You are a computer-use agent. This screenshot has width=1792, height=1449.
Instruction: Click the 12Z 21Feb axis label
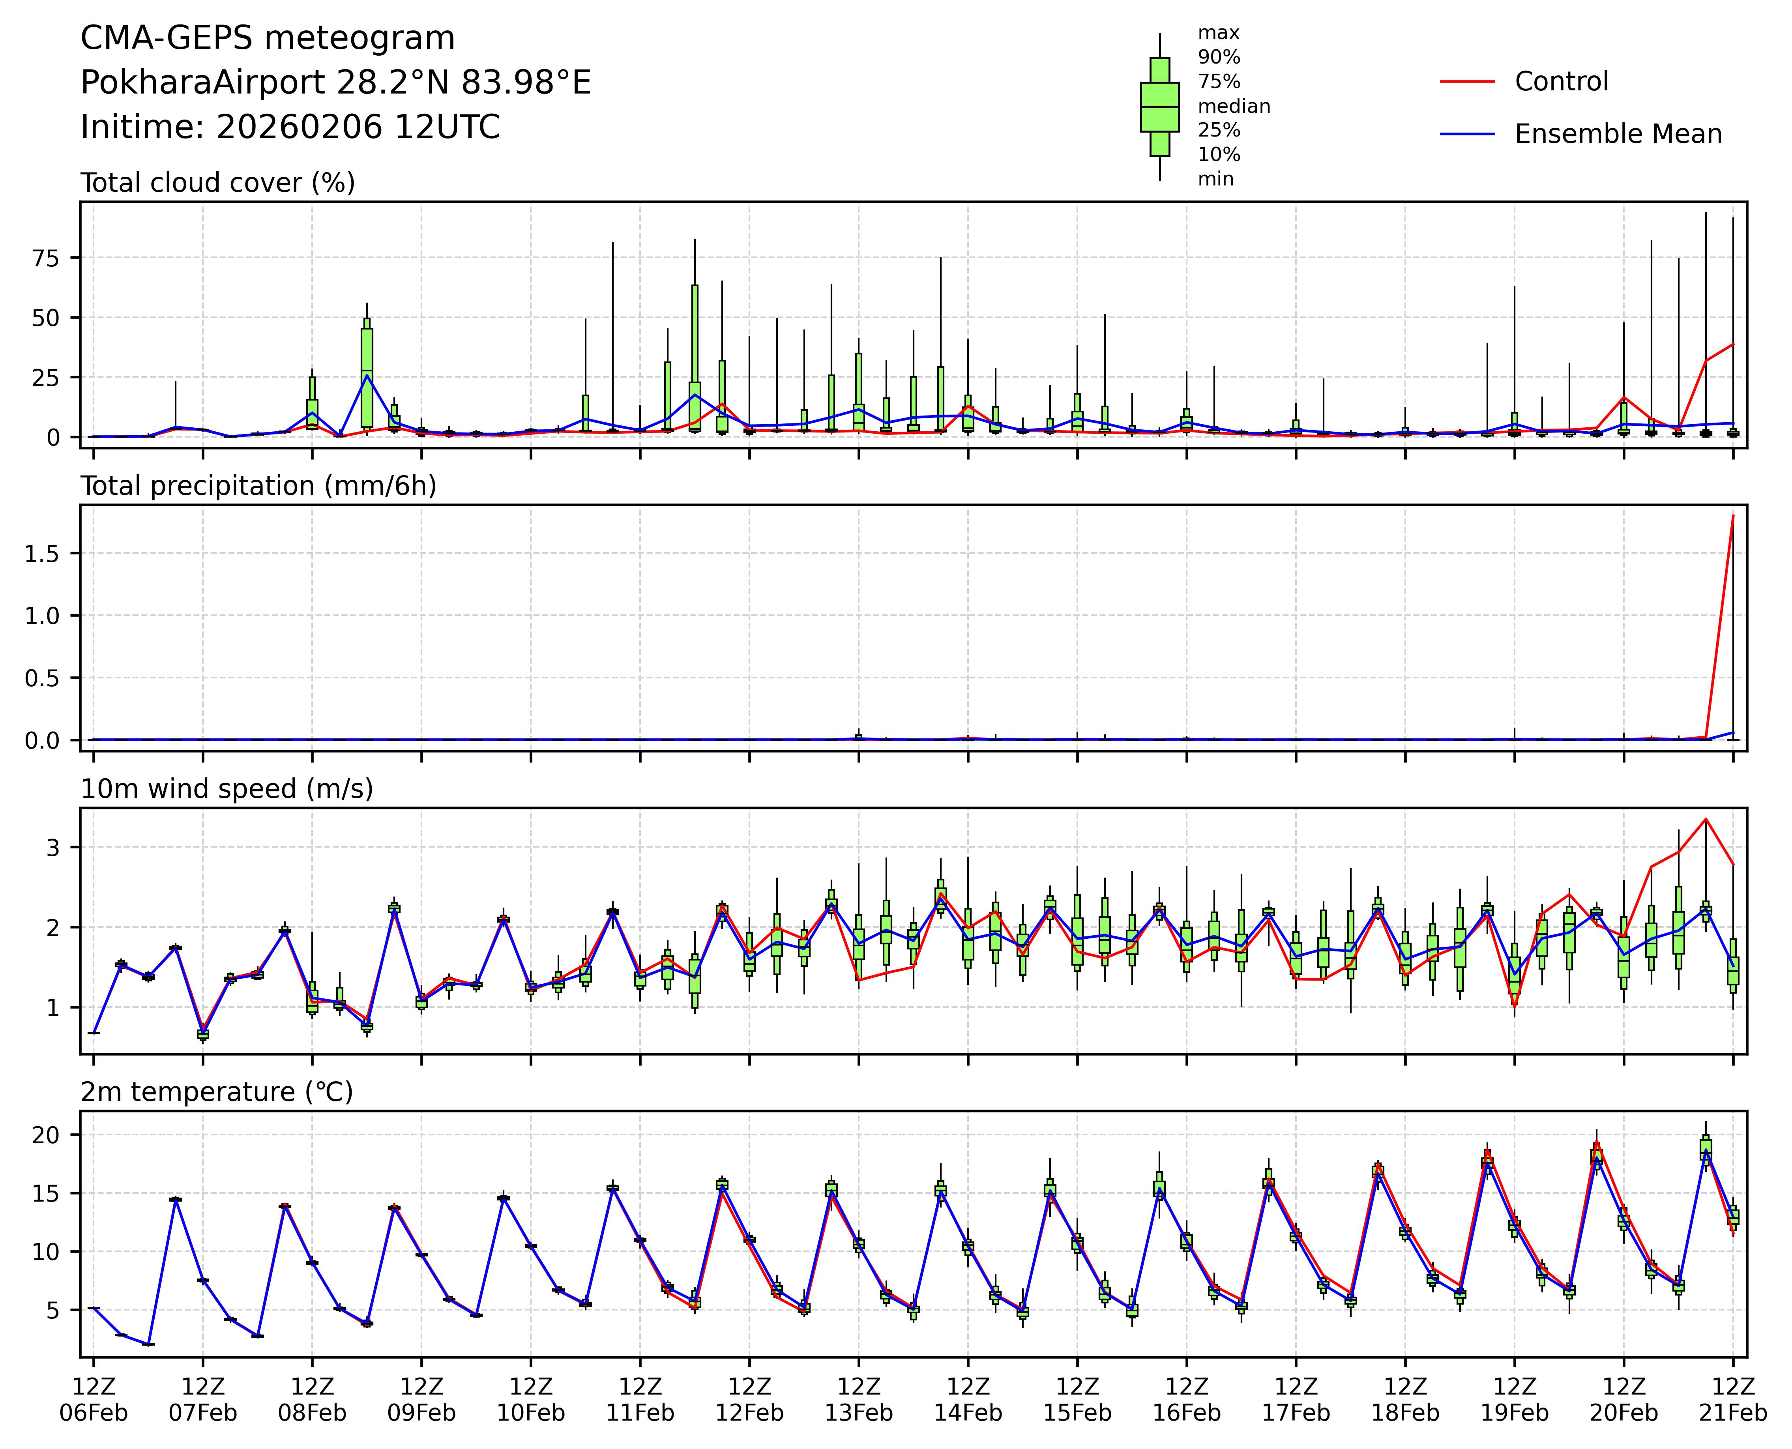pos(1733,1400)
